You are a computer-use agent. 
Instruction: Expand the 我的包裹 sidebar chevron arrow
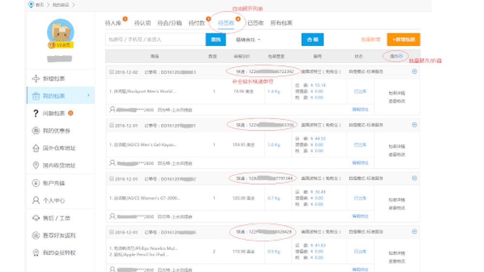tap(88, 96)
